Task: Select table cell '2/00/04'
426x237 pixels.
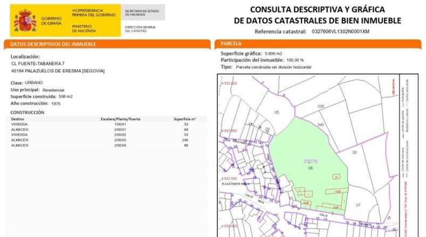Action: (x=120, y=145)
